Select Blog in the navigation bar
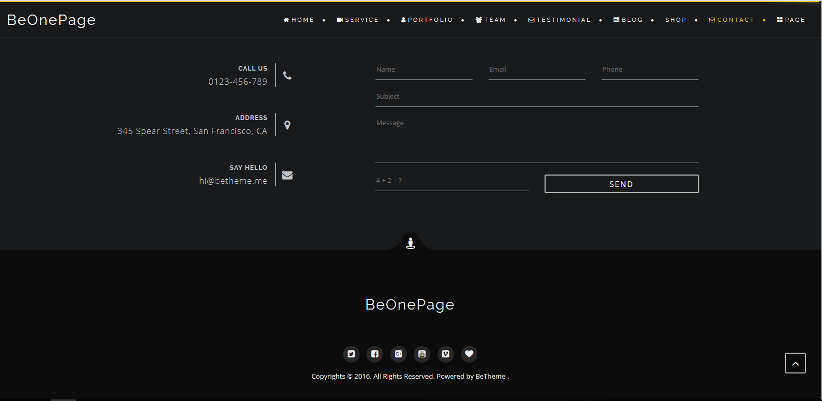The height and width of the screenshot is (401, 822). click(628, 20)
